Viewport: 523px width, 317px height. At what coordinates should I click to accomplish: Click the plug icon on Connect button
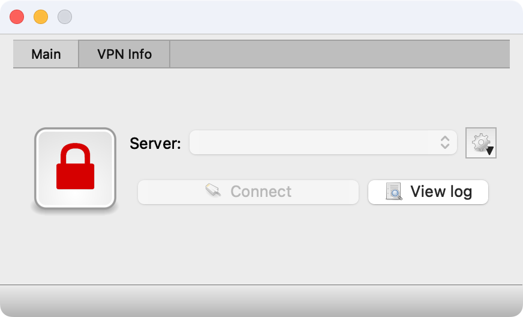pos(214,191)
